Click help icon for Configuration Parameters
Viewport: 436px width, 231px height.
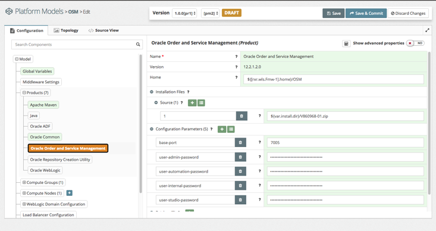click(x=212, y=129)
